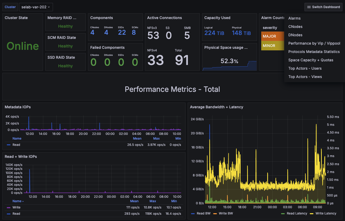Choose Top Actors - Views entry
Screen dimensions: 345x221
point(305,77)
